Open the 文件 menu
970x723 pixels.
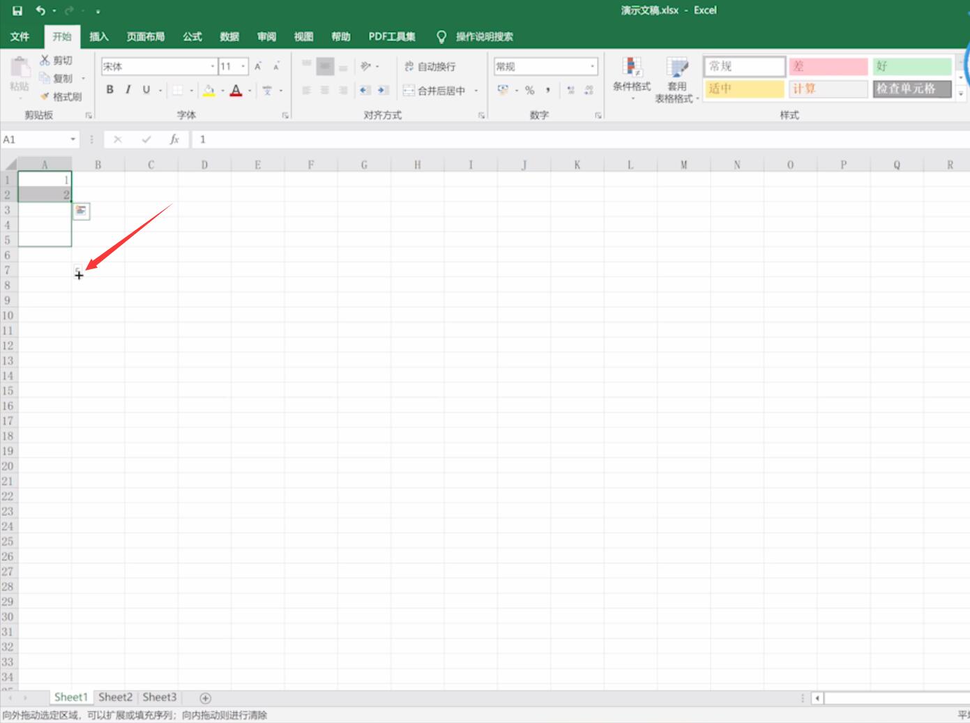click(20, 36)
